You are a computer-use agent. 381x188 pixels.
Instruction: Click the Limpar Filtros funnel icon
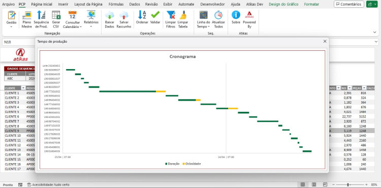pos(171,15)
